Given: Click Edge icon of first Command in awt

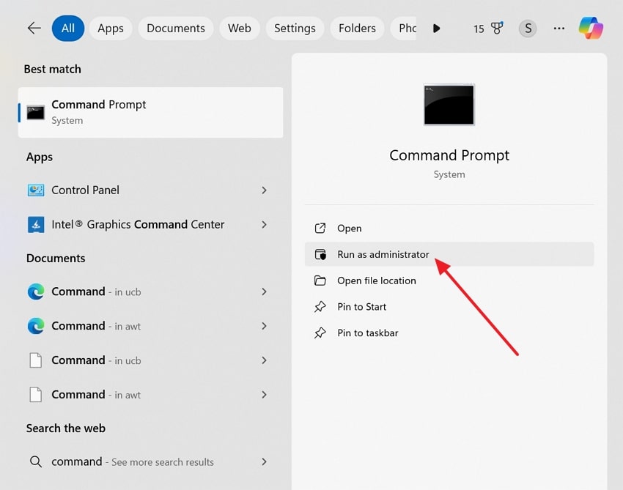Looking at the screenshot, I should (x=36, y=326).
